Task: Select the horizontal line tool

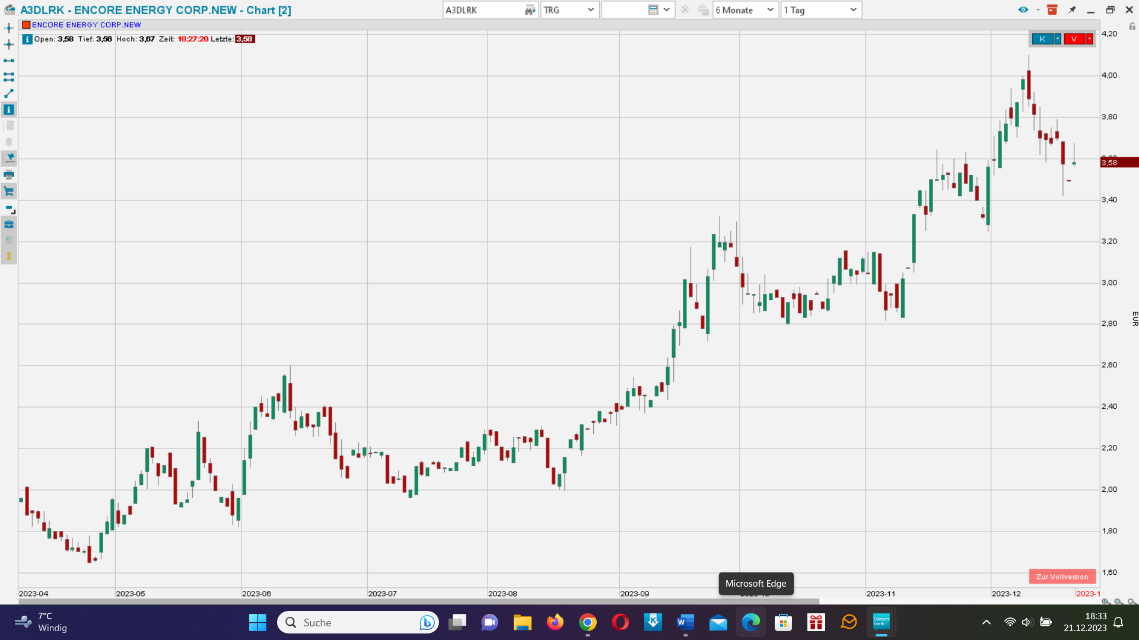Action: (x=9, y=61)
